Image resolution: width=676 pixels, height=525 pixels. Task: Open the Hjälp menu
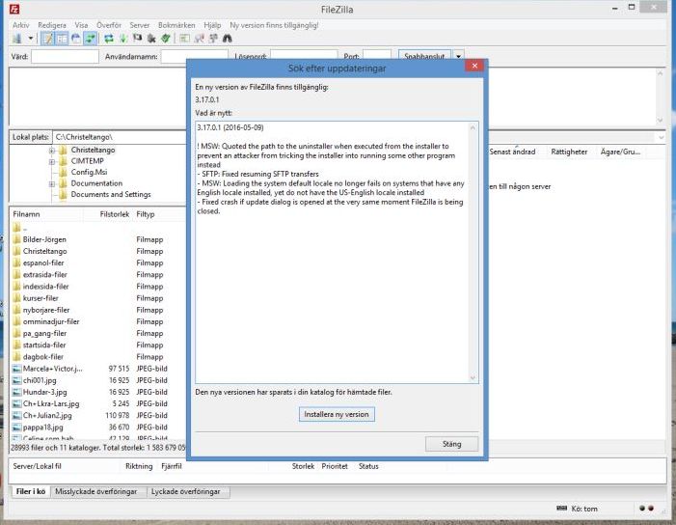212,25
